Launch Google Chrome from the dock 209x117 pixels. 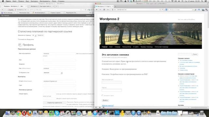pyautogui.click(x=19, y=113)
